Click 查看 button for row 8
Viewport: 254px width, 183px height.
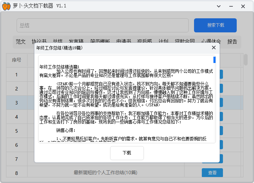(x=212, y=173)
